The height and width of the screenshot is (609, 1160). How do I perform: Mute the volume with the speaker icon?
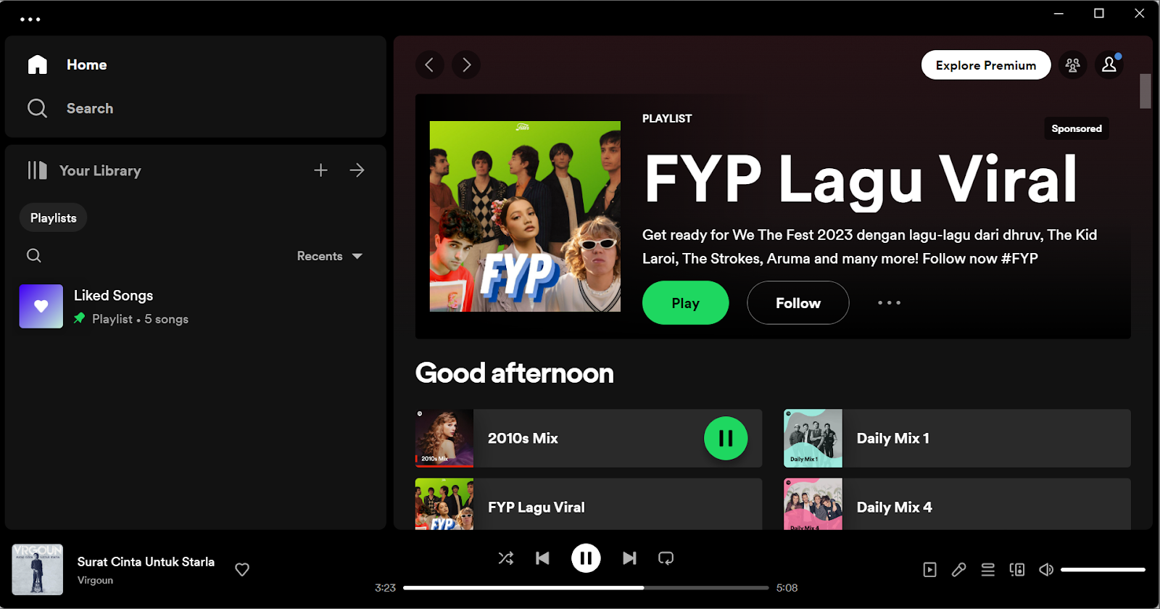[x=1046, y=570]
